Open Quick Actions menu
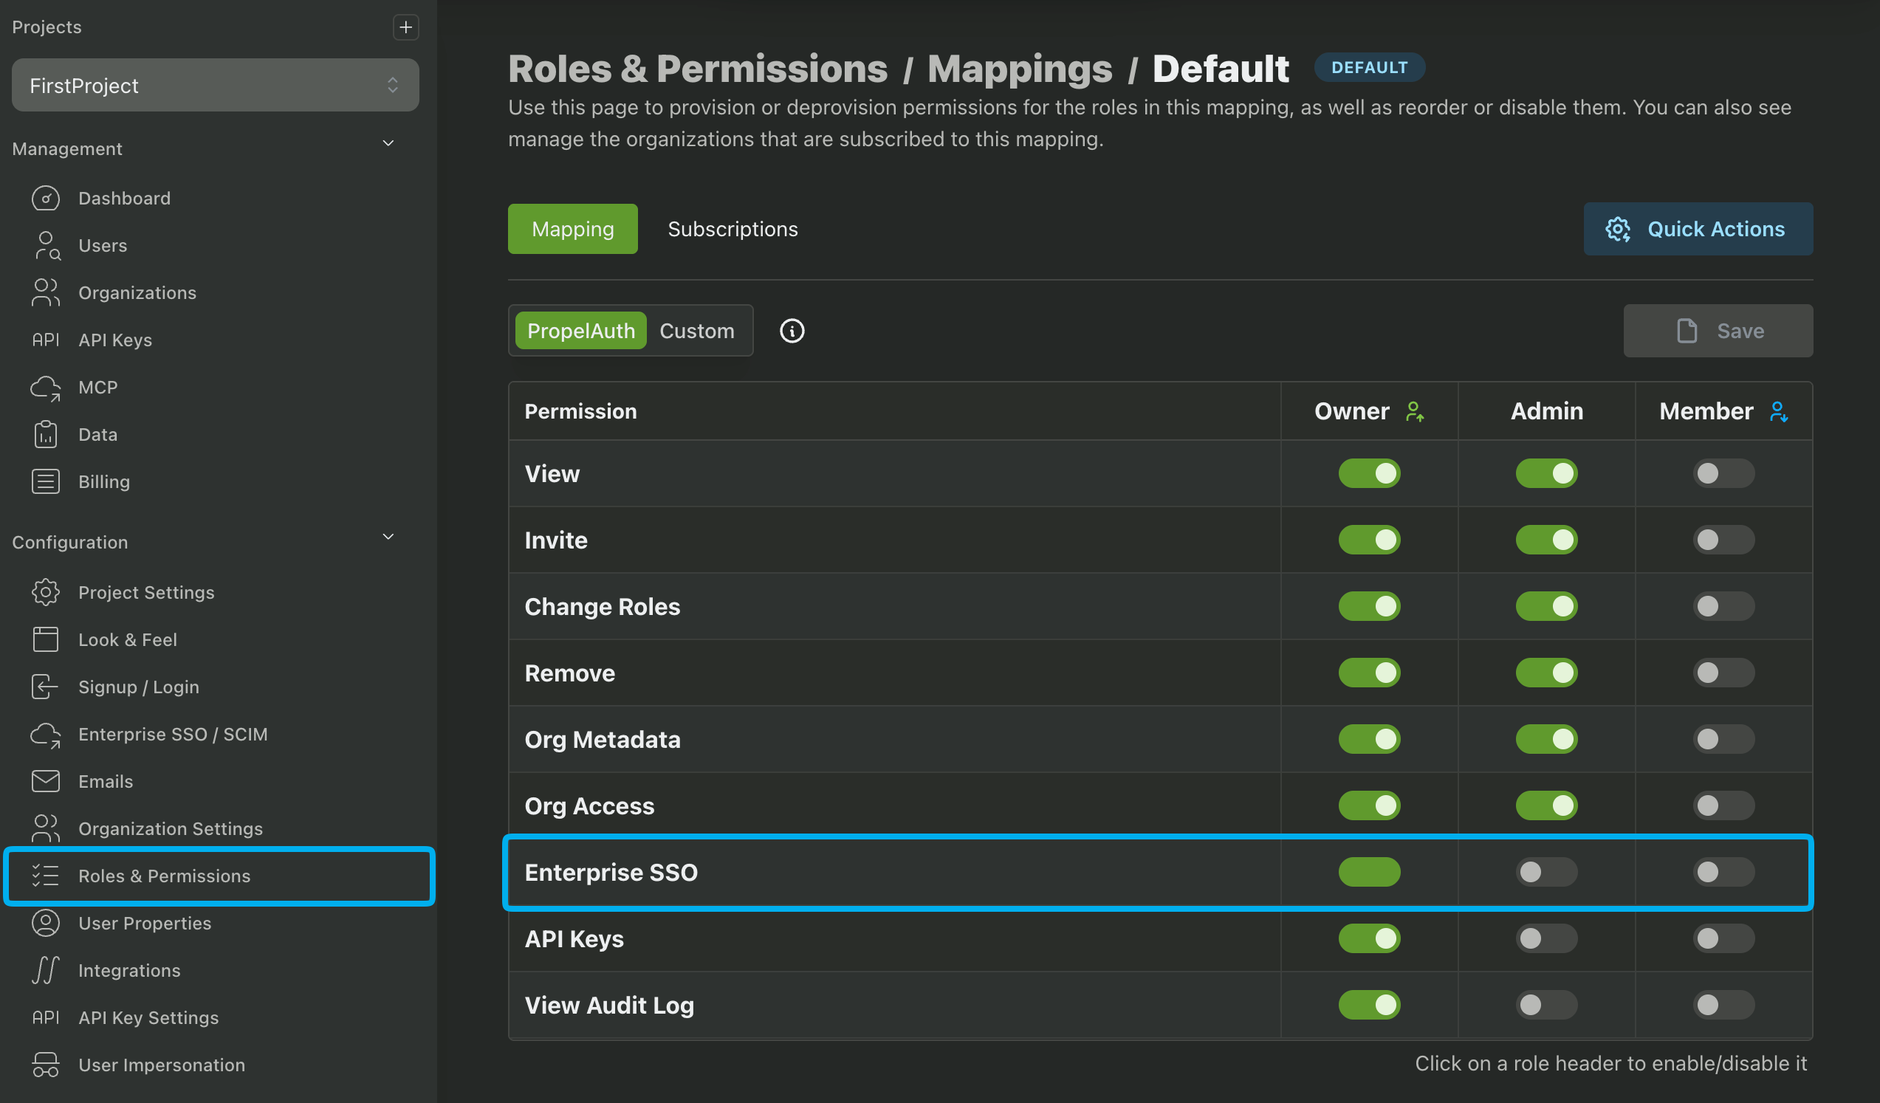Viewport: 1880px width, 1103px height. click(x=1698, y=229)
